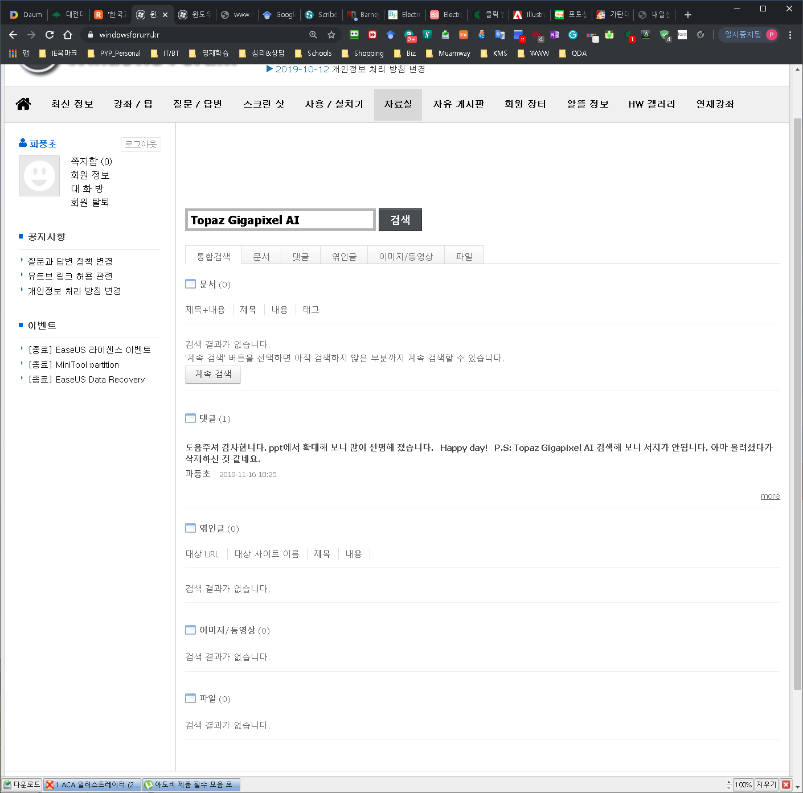
Task: Open the Google Translate extension icon
Action: [x=500, y=35]
